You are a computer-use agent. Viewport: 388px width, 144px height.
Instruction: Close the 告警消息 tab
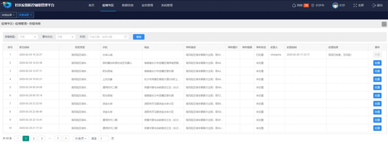click(x=31, y=15)
